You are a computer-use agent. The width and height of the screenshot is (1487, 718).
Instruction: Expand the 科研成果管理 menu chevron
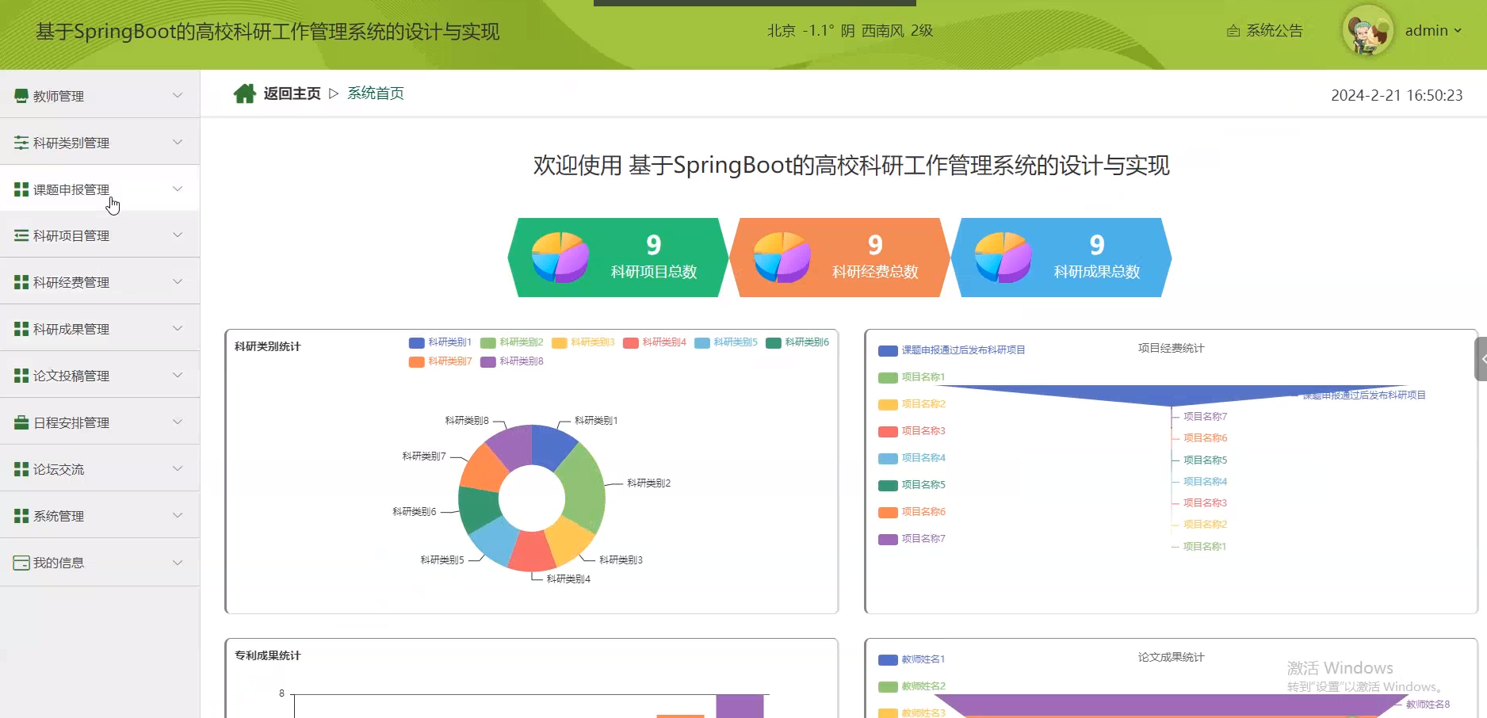(178, 328)
